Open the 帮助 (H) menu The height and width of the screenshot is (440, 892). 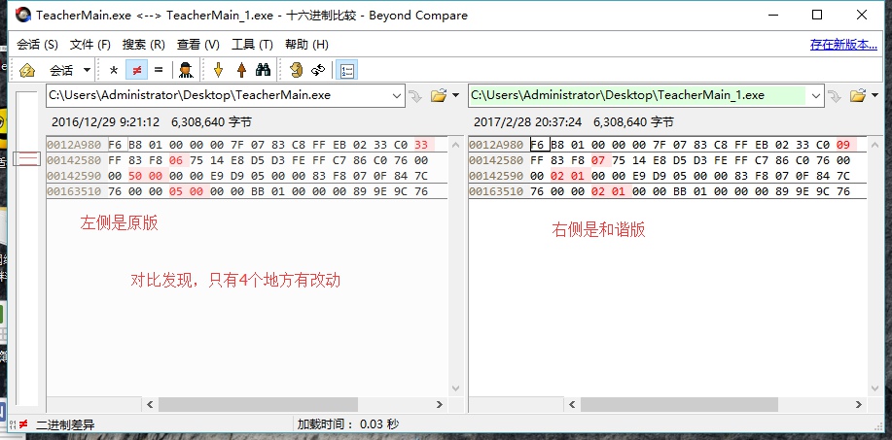(306, 45)
